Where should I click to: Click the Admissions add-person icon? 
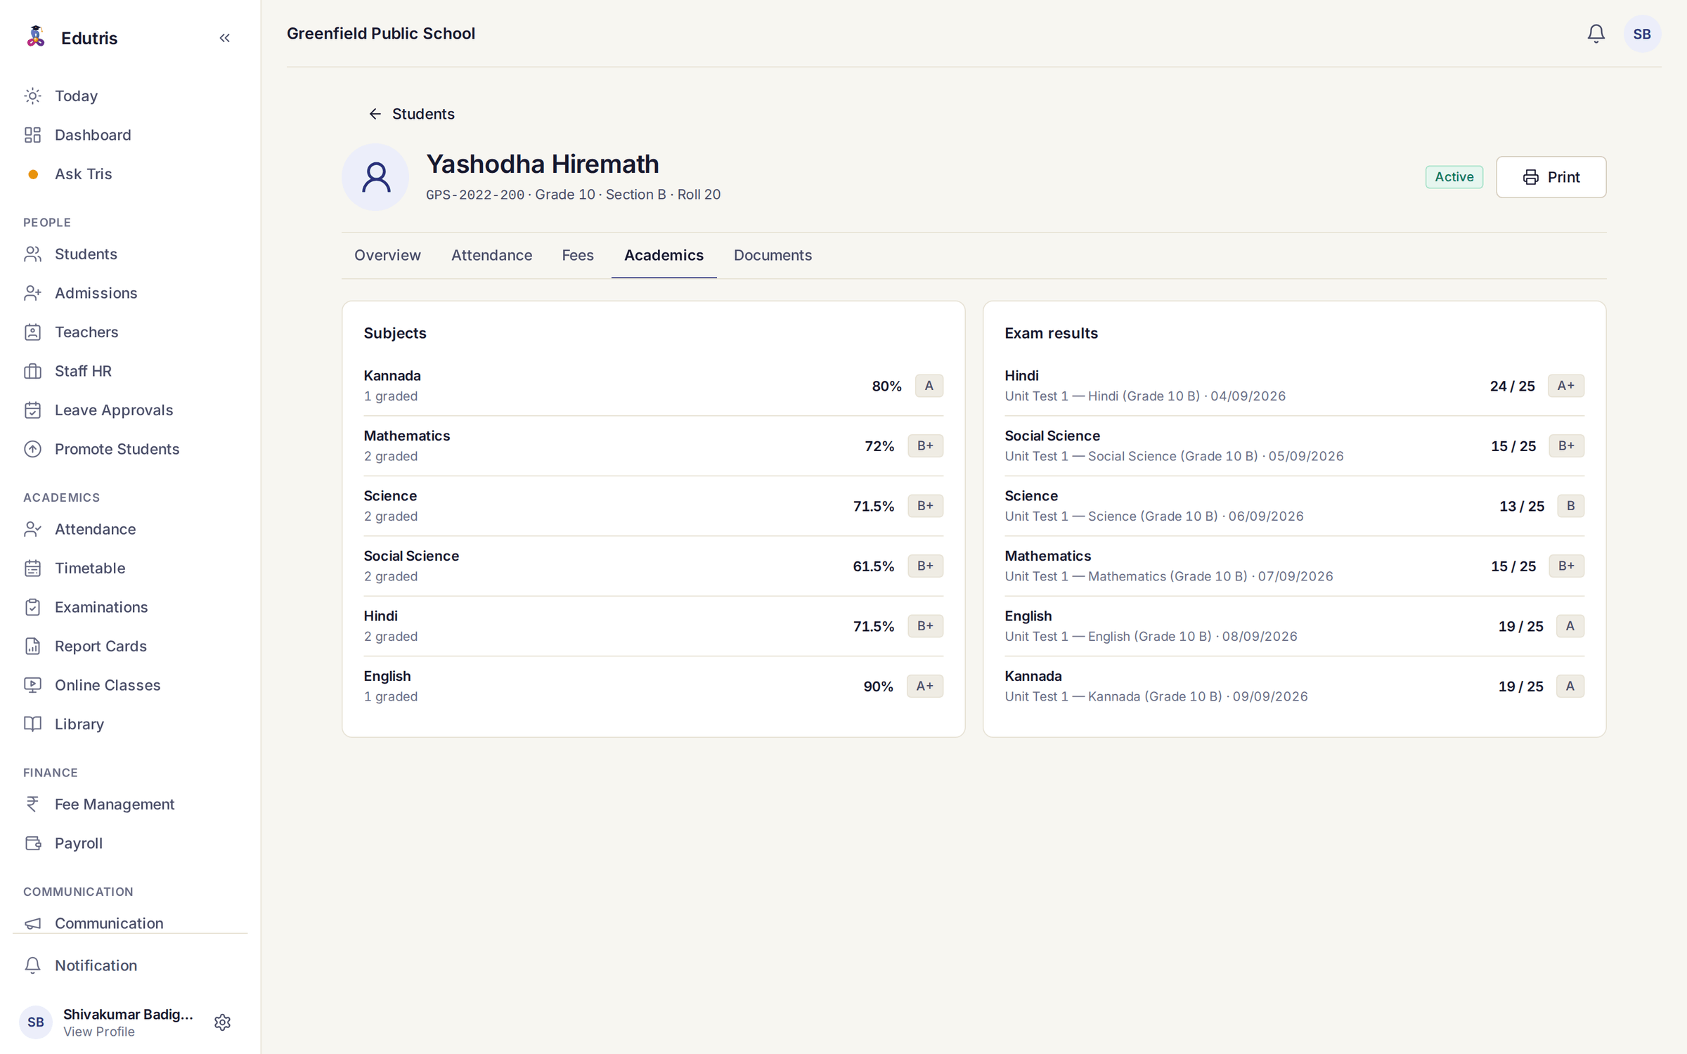[x=33, y=293]
